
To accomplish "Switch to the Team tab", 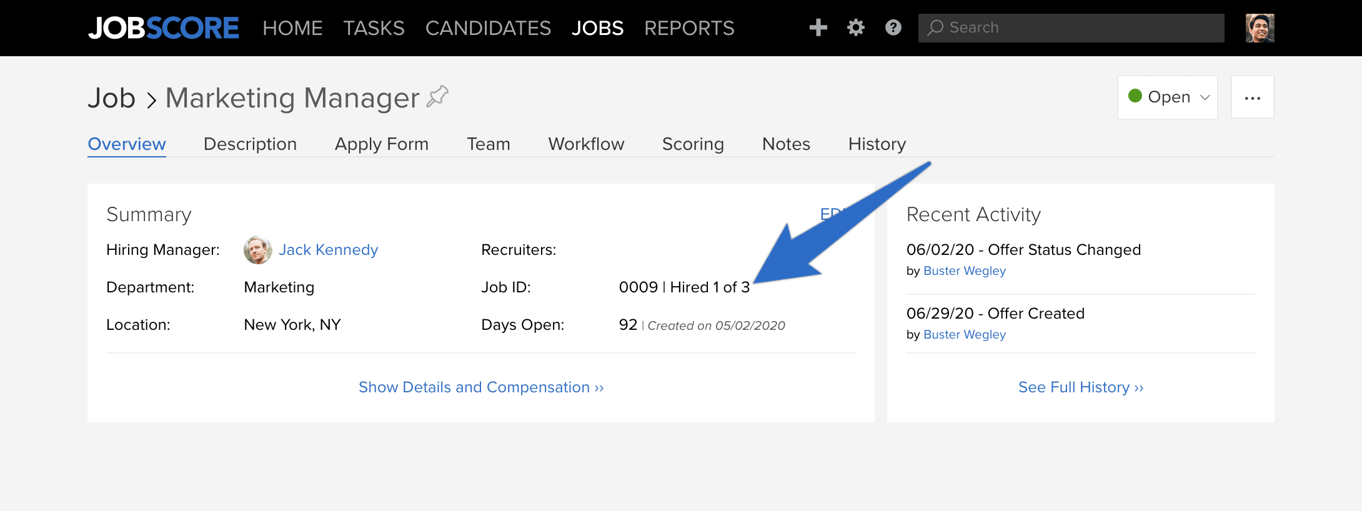I will (489, 144).
